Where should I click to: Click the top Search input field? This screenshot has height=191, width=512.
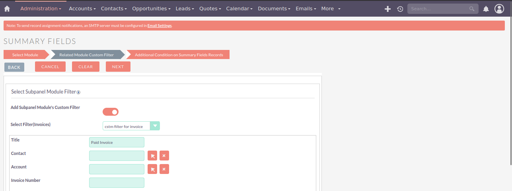click(x=438, y=9)
